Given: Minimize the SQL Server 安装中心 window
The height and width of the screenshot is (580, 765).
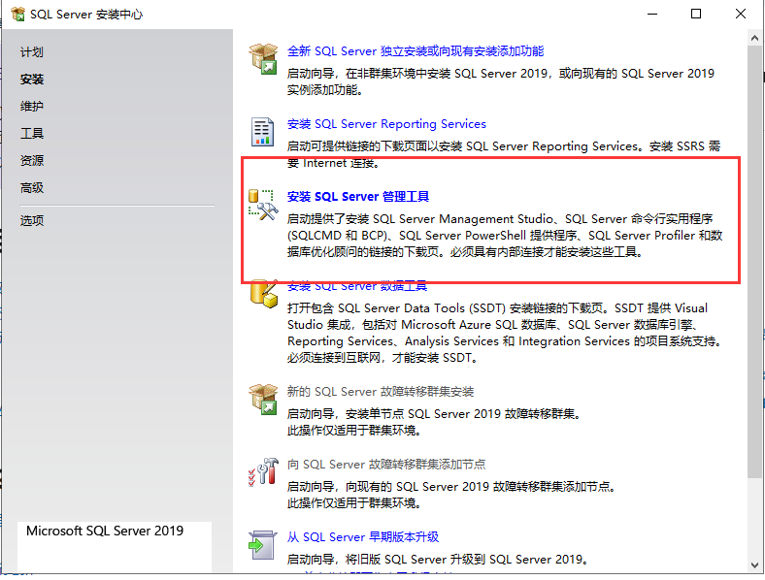Looking at the screenshot, I should point(652,15).
